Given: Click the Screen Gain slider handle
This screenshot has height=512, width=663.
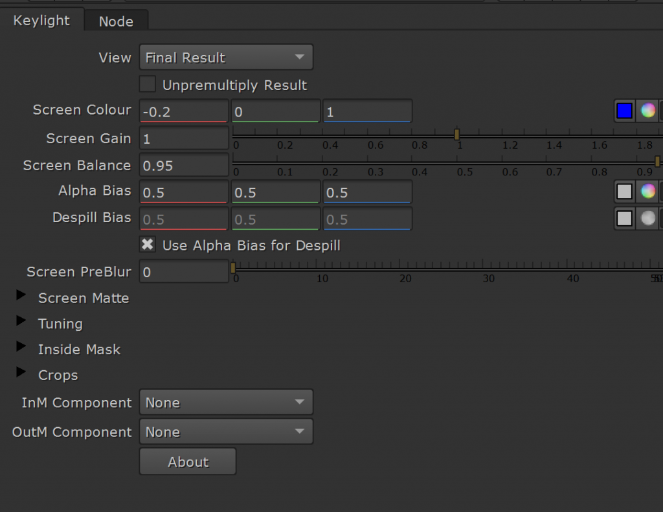Looking at the screenshot, I should [x=456, y=135].
